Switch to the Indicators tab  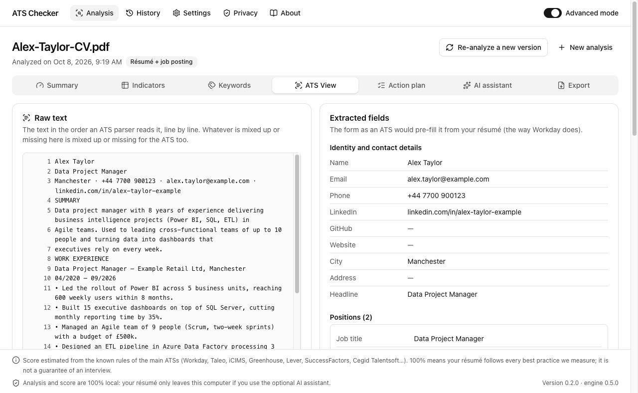143,85
